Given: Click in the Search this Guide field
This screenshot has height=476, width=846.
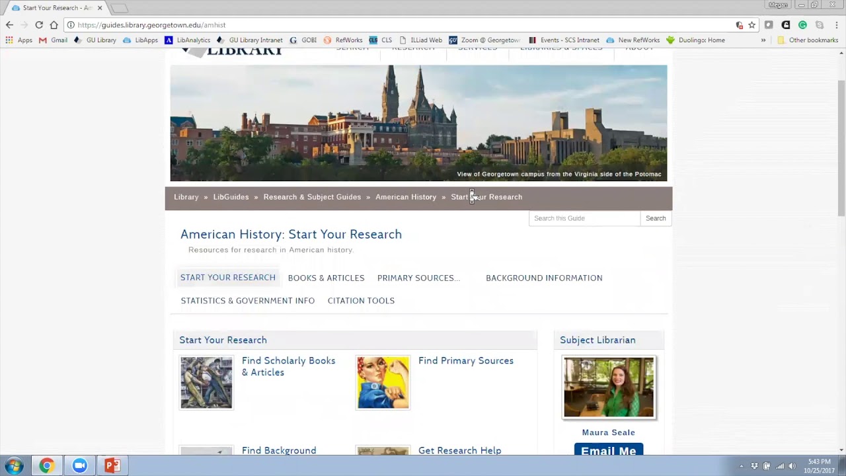Looking at the screenshot, I should [584, 218].
